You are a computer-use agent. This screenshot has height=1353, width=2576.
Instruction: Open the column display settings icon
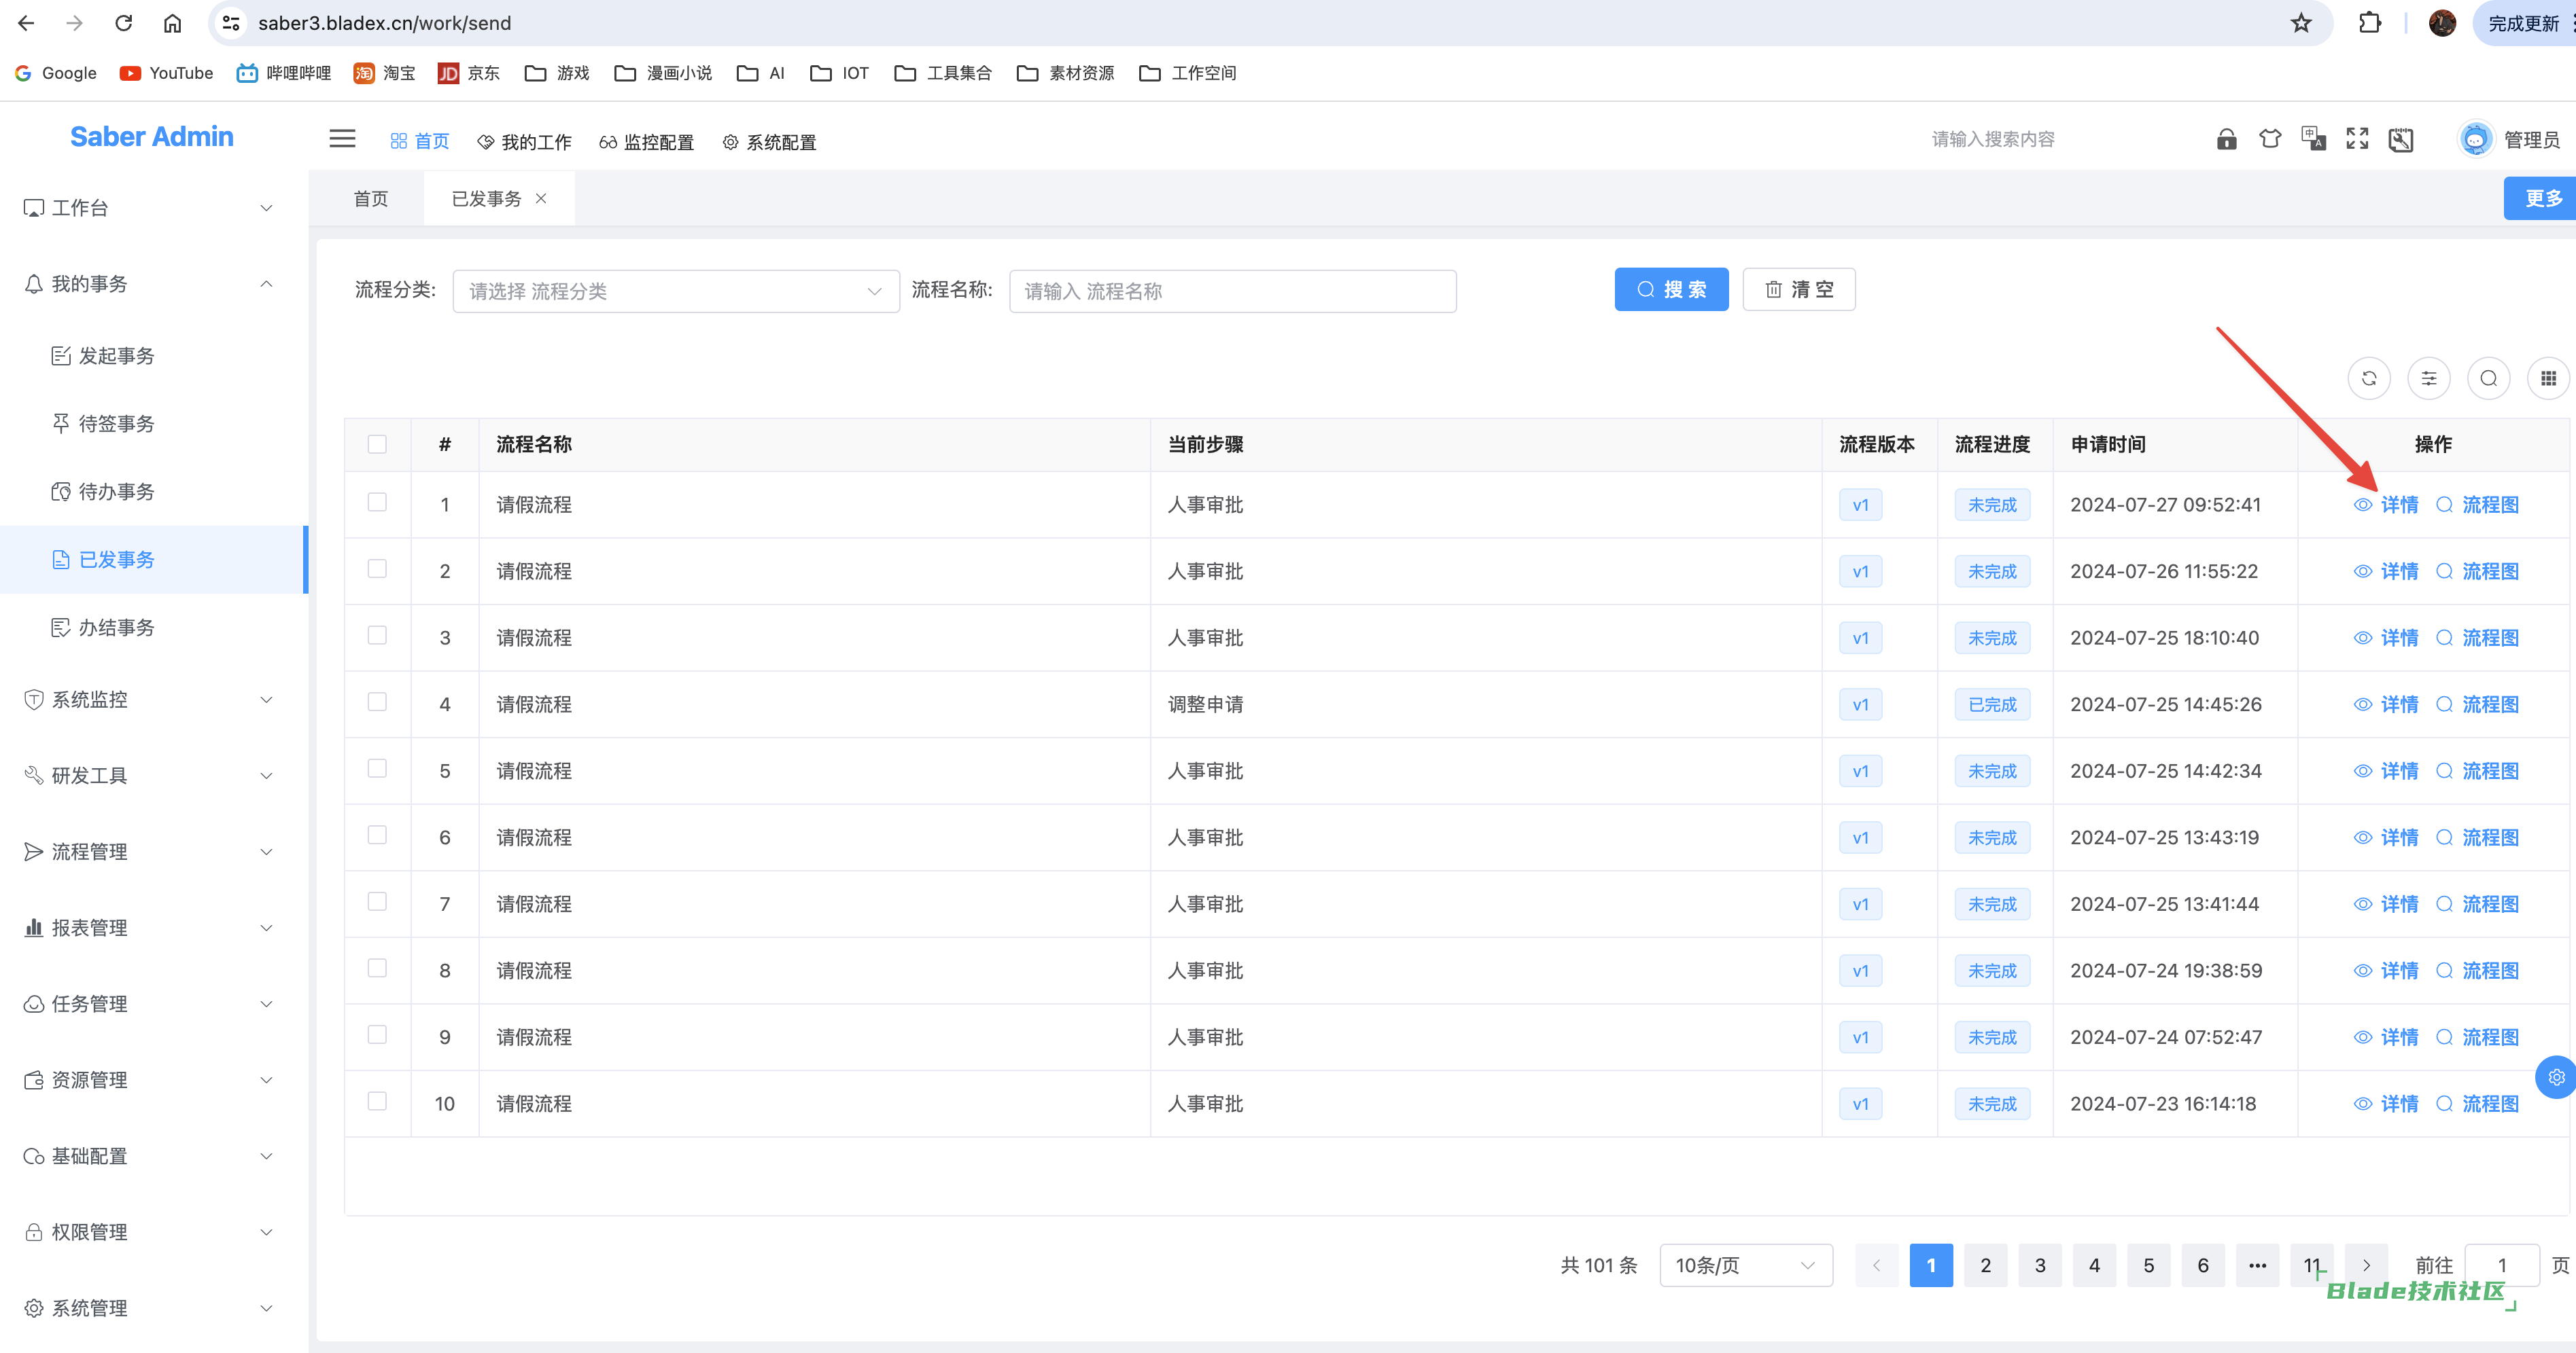(2429, 379)
